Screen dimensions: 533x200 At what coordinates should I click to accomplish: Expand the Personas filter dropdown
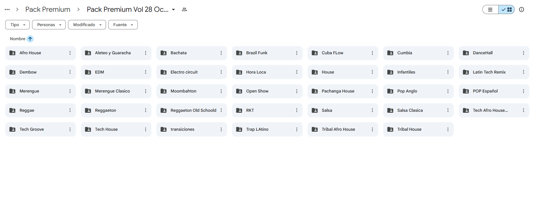49,25
